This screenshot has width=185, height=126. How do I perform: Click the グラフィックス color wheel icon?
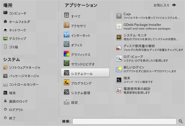coord(67,54)
